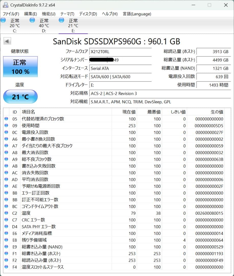Select the C: drive status icon
This screenshot has width=234, height=276.
tap(3, 20)
